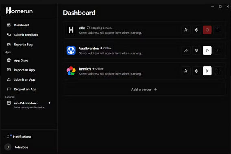
Task: Open settings gear for Vaultwarden
Action: click(196, 50)
